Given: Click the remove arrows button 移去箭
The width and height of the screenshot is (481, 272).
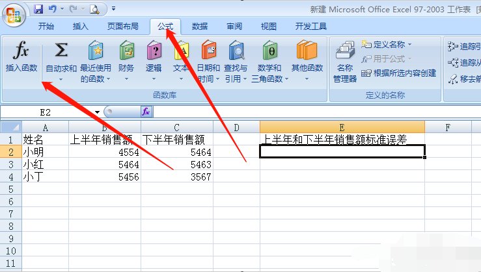Looking at the screenshot, I should click(464, 79).
